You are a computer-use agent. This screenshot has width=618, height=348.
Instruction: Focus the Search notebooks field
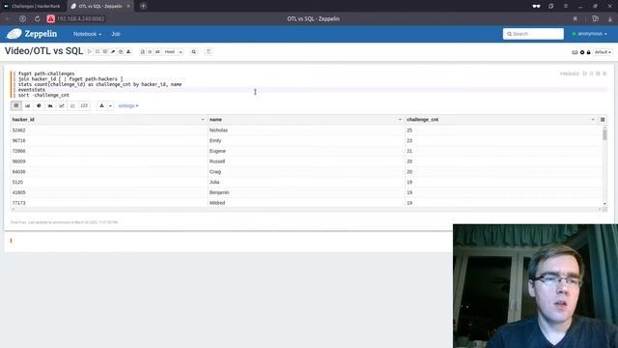533,34
